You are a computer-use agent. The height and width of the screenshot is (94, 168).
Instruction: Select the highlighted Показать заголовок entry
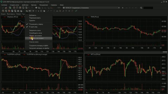coord(39,38)
